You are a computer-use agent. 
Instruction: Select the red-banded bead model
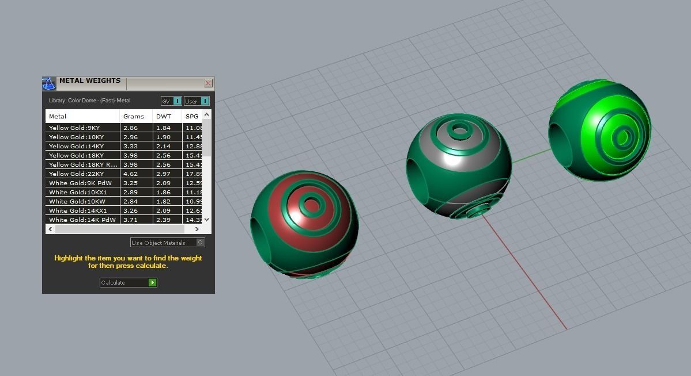click(x=304, y=224)
